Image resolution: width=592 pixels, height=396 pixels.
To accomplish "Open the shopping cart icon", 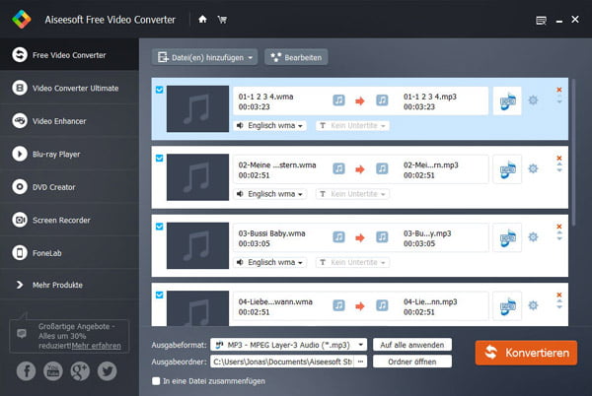I will coord(221,19).
